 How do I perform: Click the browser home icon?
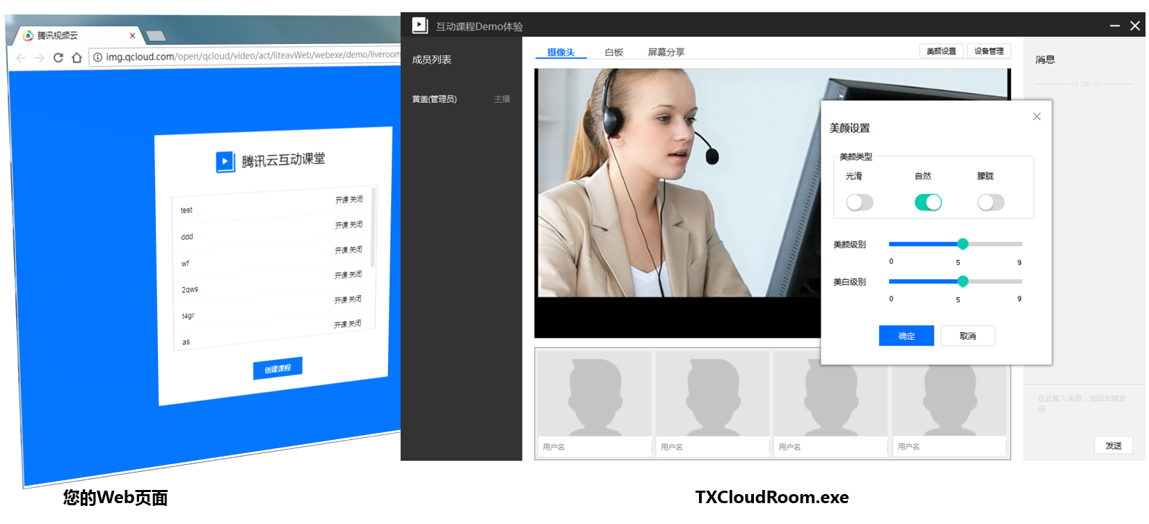(x=77, y=58)
